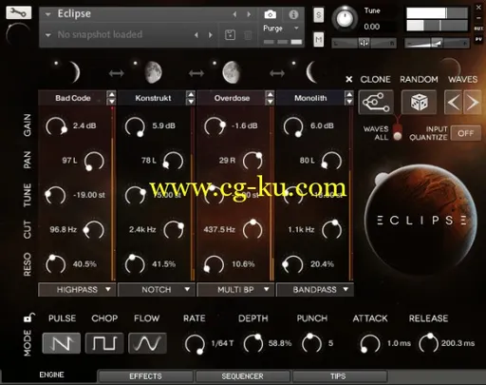Image resolution: width=486 pixels, height=385 pixels.
Task: Delete snapshot with the trash icon
Action: pyautogui.click(x=248, y=35)
